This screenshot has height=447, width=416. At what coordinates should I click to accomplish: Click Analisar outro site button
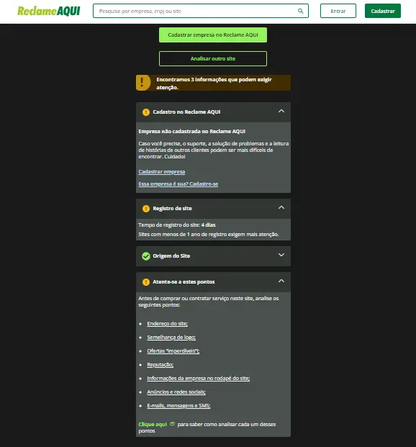coord(213,59)
